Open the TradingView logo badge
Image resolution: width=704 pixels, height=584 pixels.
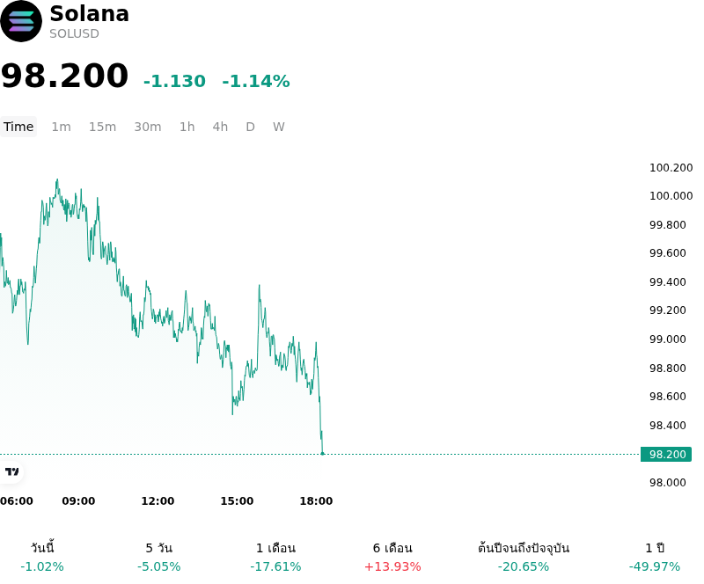(x=11, y=471)
